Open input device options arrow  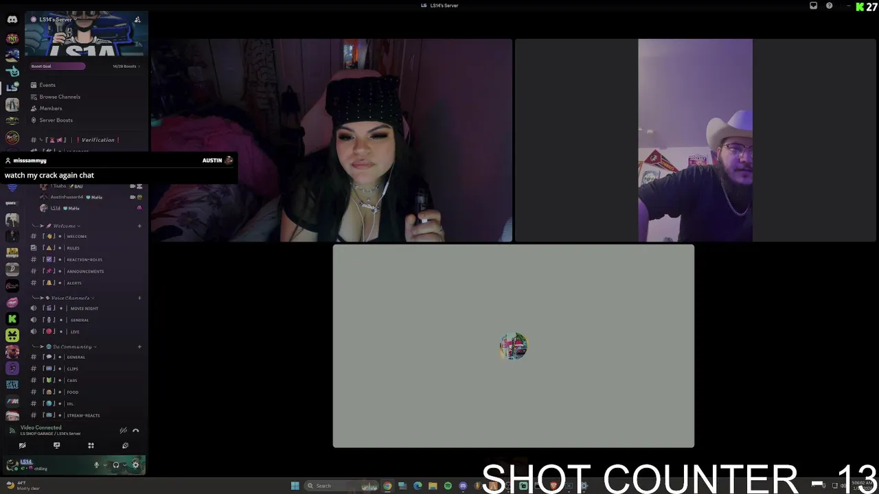105,465
